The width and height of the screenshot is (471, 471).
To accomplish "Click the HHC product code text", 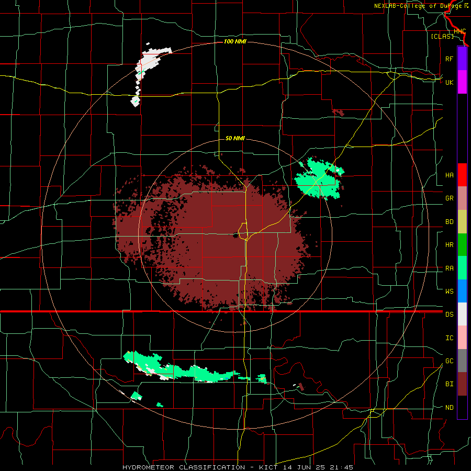I will 459,31.
